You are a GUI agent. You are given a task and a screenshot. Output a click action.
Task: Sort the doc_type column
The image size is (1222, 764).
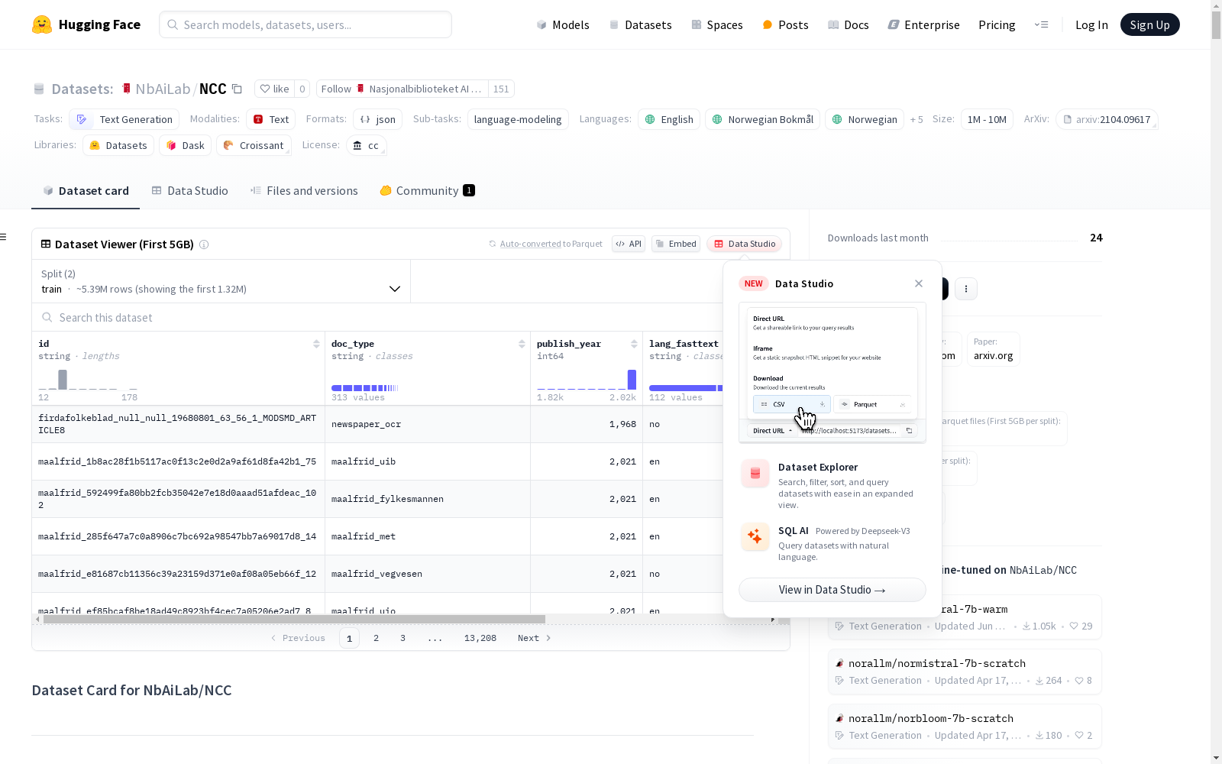point(522,344)
